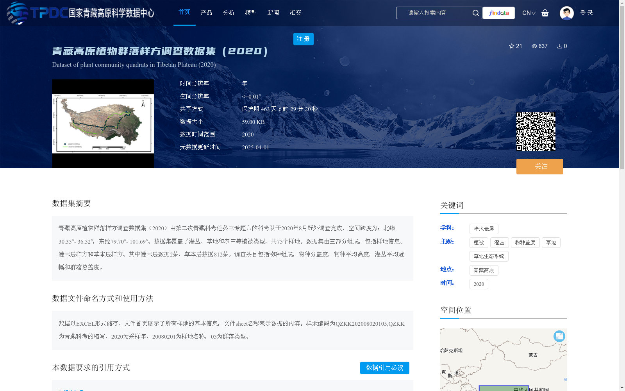Click the orange 关注 follow button
The width and height of the screenshot is (625, 391).
(540, 167)
